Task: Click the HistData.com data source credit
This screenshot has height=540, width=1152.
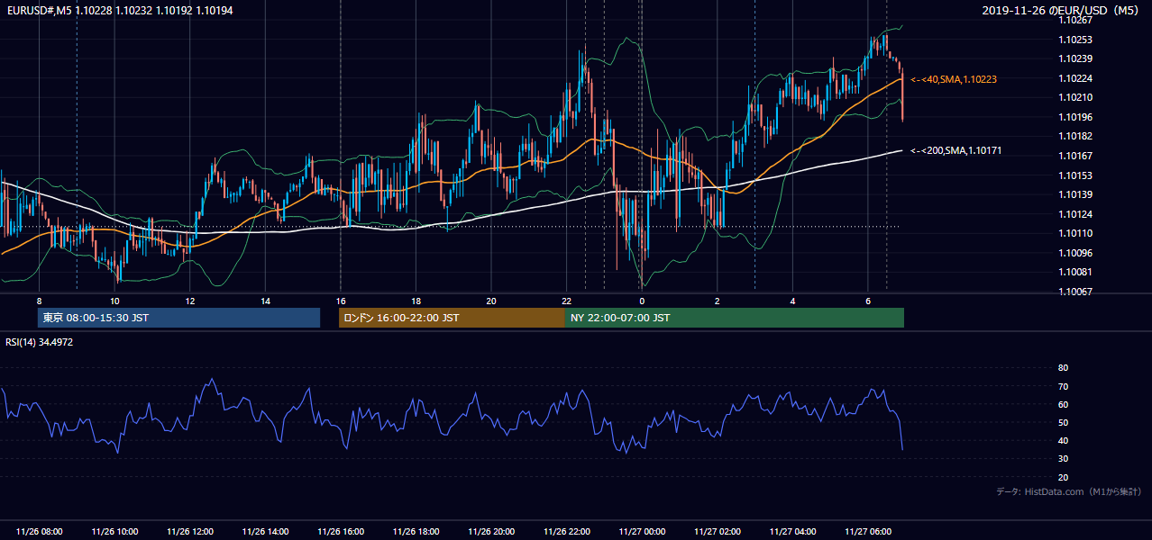Action: point(1069,491)
